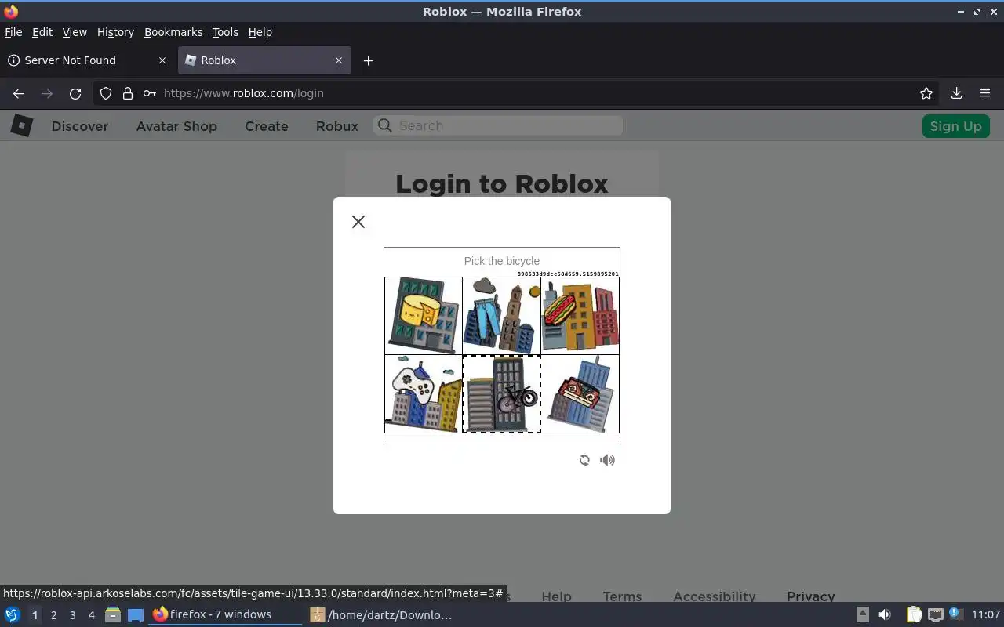Switch to the audio challenge speaker icon
This screenshot has width=1004, height=627.
pos(607,460)
